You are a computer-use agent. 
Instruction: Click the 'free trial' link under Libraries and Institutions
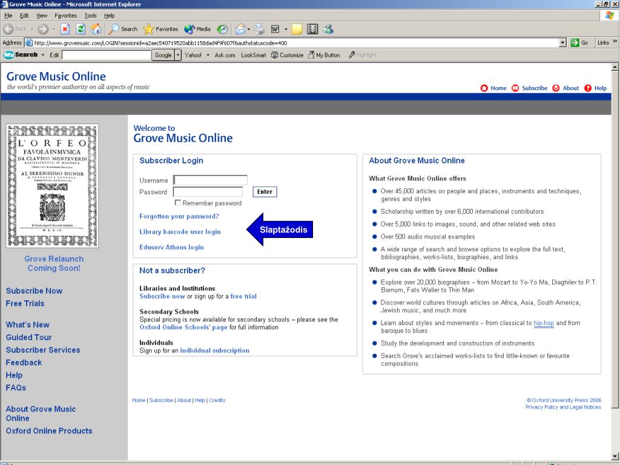(x=243, y=296)
